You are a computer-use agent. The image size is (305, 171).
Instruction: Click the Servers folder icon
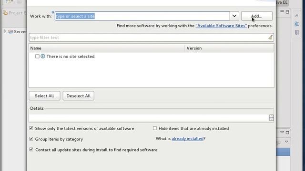(x=10, y=32)
